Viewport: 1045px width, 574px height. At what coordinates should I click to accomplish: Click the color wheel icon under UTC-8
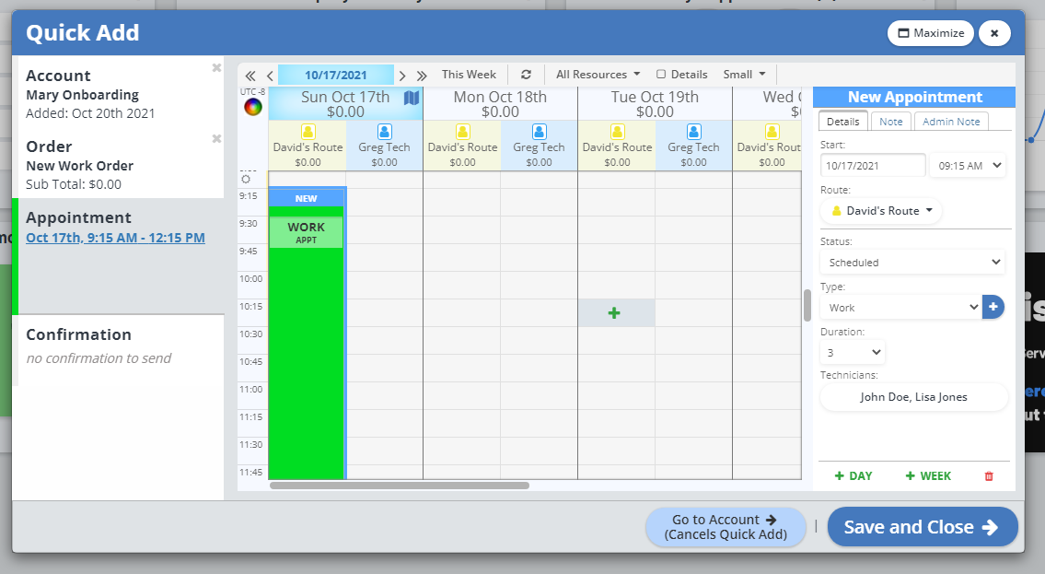tap(252, 107)
